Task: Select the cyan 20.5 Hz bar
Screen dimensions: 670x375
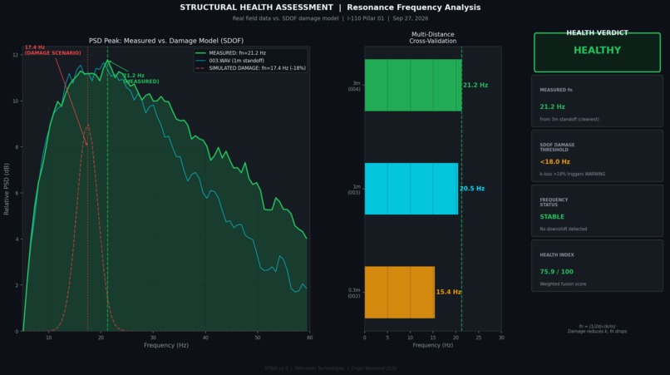Action: (411, 189)
